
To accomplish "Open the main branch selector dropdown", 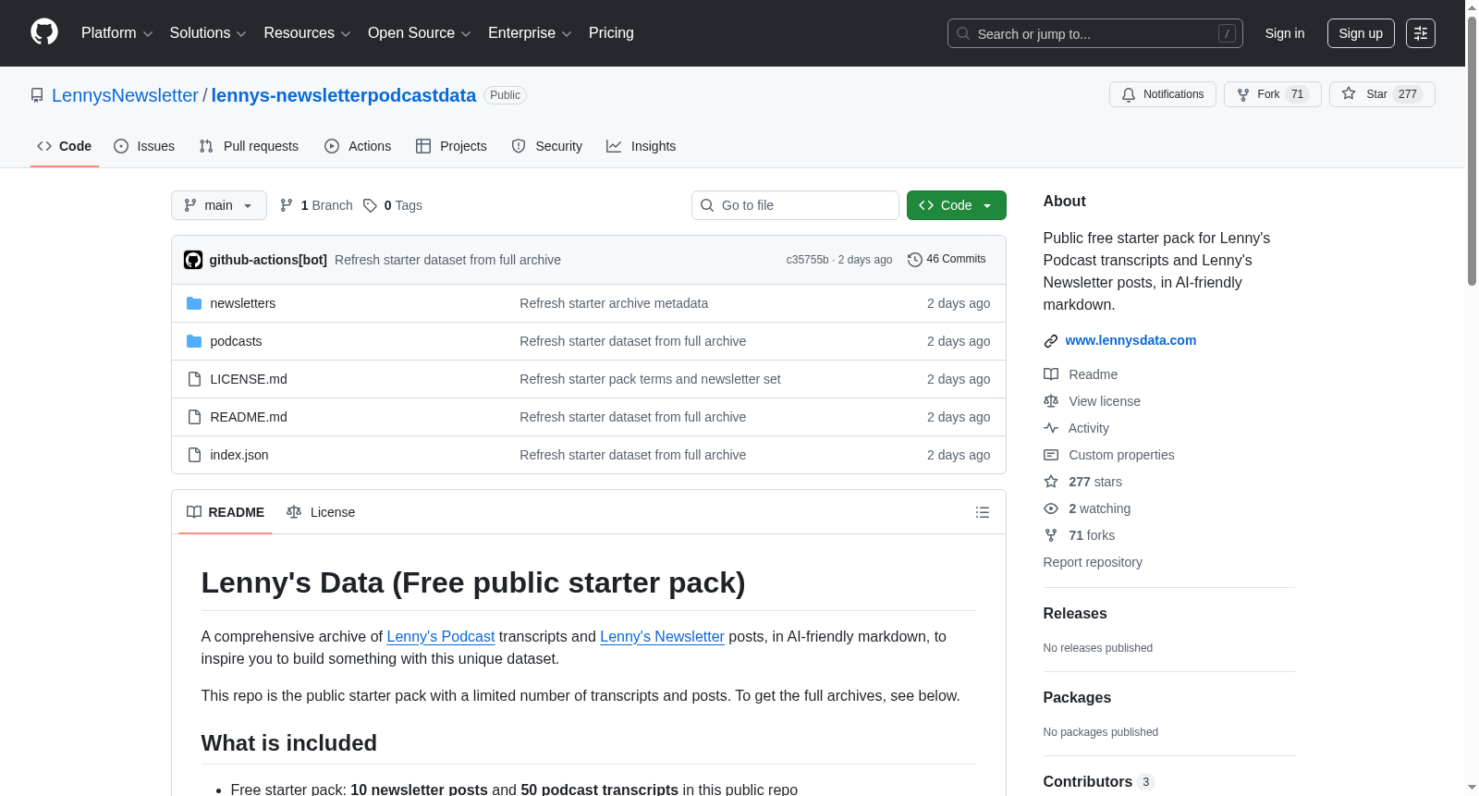I will click(219, 205).
